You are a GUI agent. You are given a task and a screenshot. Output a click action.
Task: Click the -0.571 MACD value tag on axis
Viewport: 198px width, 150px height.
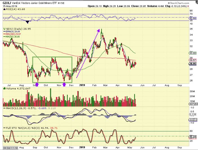(x=193, y=120)
